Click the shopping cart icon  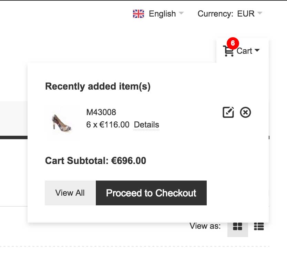click(x=228, y=51)
